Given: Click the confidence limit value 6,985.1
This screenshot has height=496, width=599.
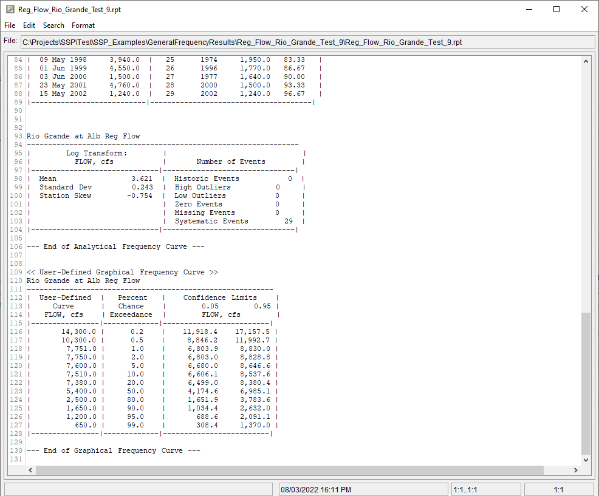Looking at the screenshot, I should pos(255,391).
